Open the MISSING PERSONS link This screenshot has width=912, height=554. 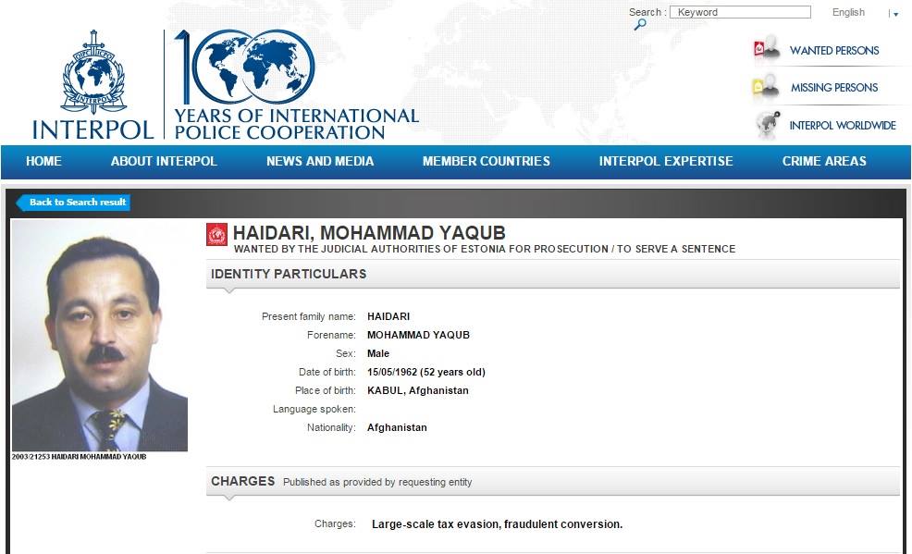coord(834,88)
